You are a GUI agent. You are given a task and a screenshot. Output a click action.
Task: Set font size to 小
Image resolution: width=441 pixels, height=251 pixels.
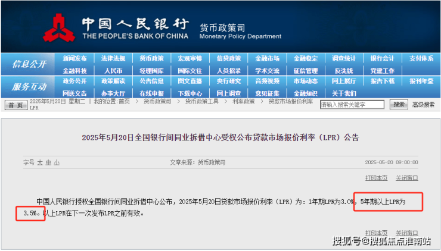(x=57, y=162)
